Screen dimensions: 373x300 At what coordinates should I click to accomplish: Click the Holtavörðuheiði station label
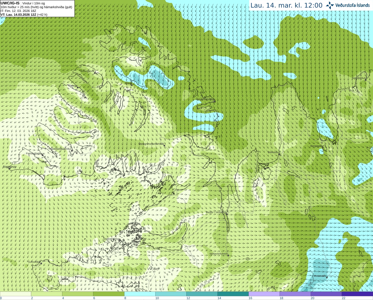[219, 254]
